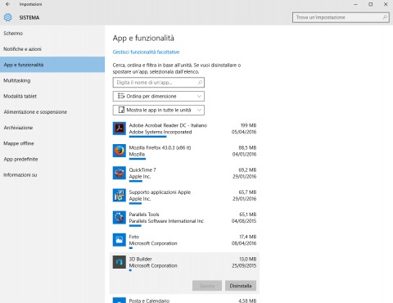Select Adobe Acrobat Reader DC - Italiano entry
The image size is (393, 303).
184,129
